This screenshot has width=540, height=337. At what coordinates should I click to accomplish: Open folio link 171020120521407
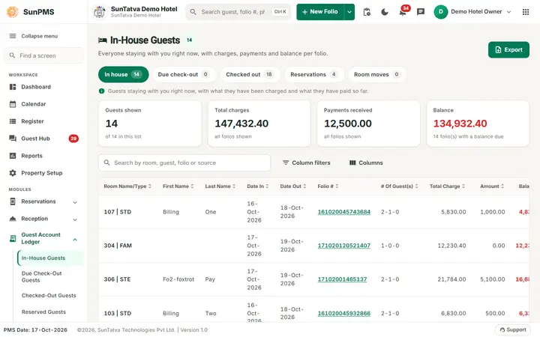tap(343, 246)
